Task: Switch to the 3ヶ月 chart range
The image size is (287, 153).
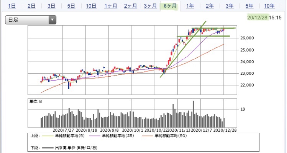Action: [150, 6]
